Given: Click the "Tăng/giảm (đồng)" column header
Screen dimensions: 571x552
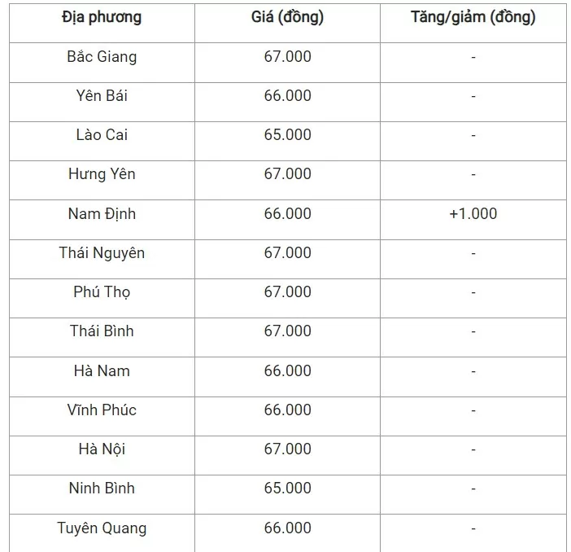Looking at the screenshot, I should [x=473, y=17].
